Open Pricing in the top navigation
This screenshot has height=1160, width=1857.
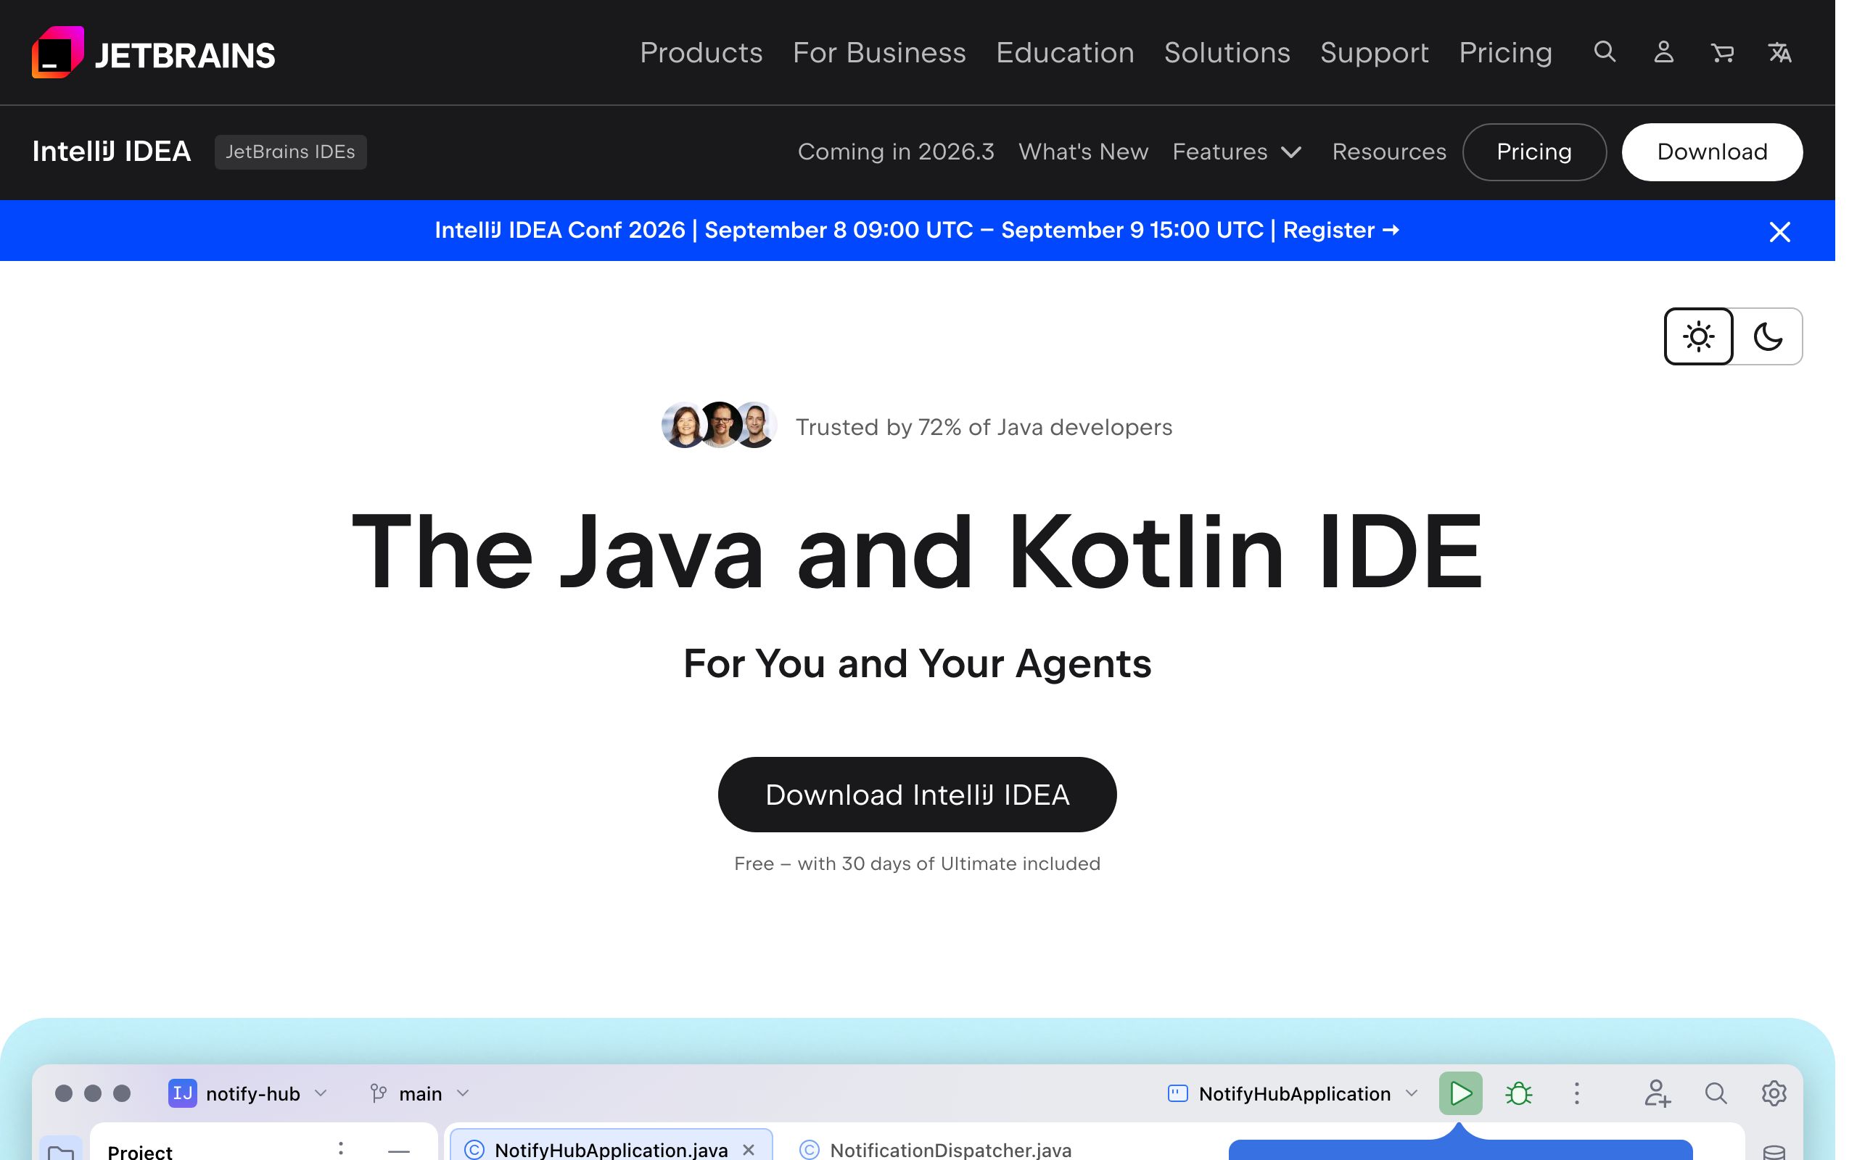[1506, 52]
